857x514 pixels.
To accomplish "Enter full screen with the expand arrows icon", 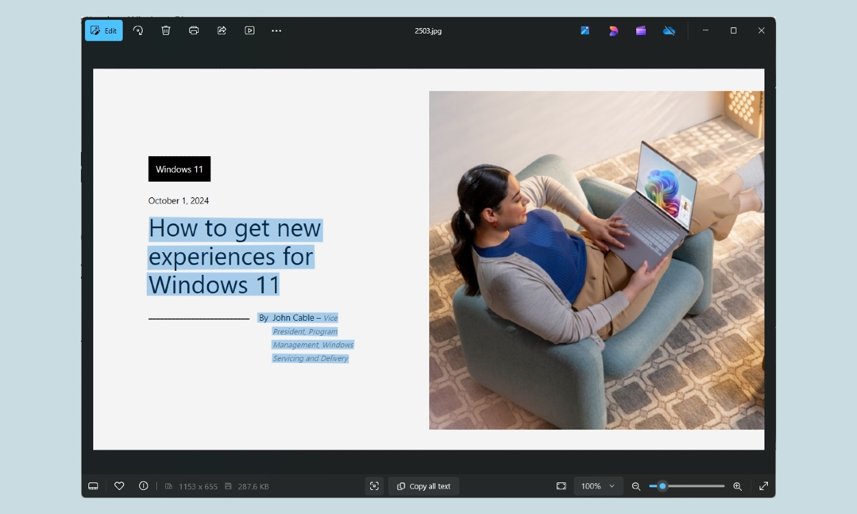I will pos(764,486).
